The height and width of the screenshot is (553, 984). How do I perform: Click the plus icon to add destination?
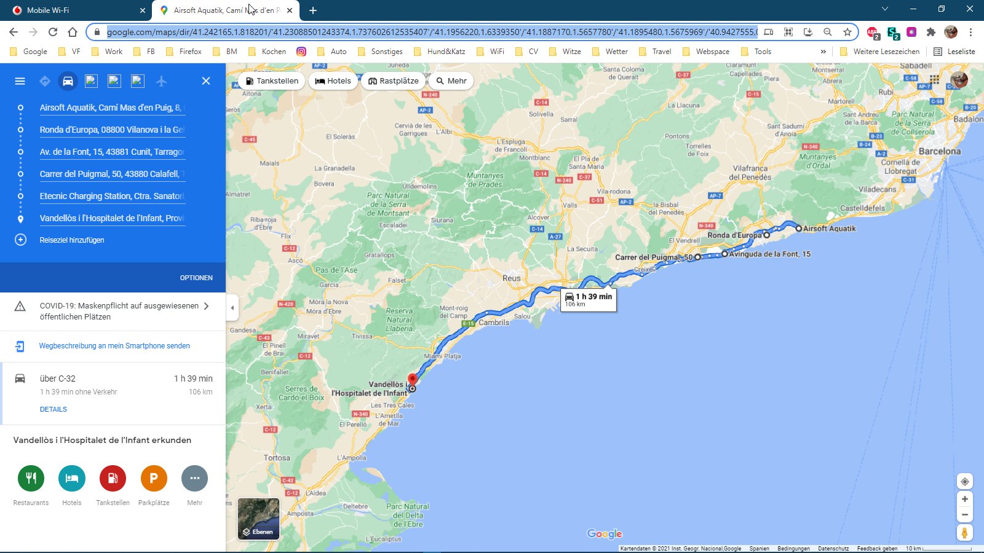point(20,240)
